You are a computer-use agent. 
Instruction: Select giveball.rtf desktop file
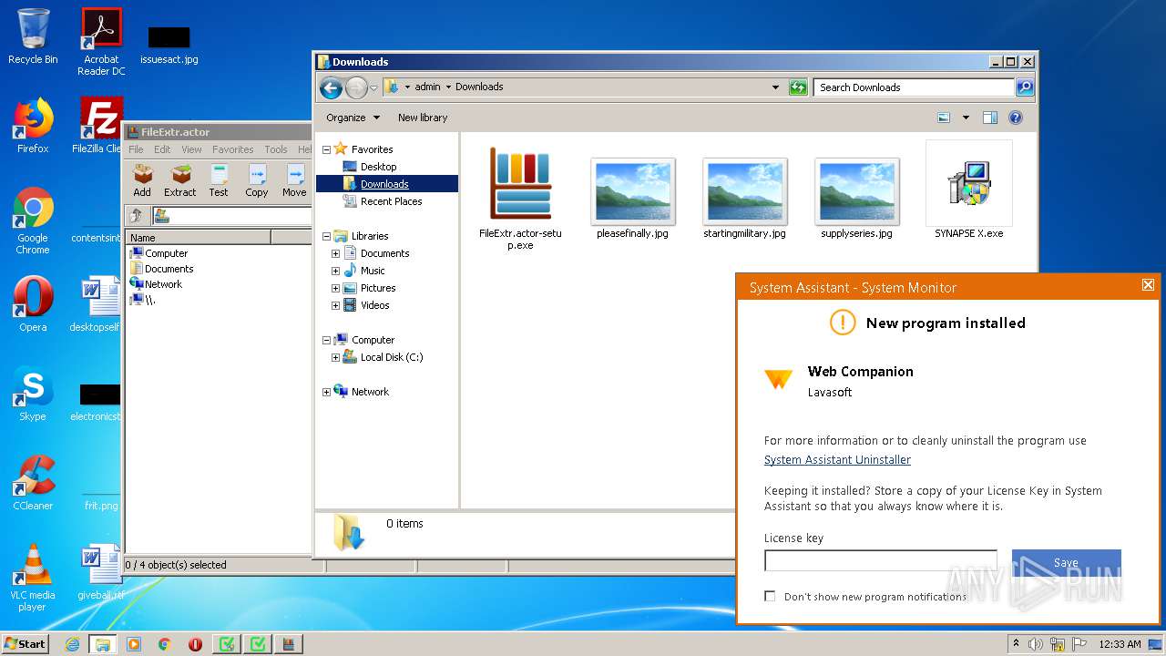[x=101, y=572]
